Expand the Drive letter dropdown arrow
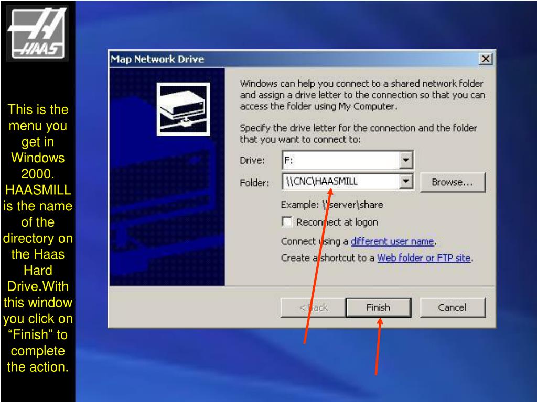Screen dimensions: 537x402 pyautogui.click(x=405, y=160)
